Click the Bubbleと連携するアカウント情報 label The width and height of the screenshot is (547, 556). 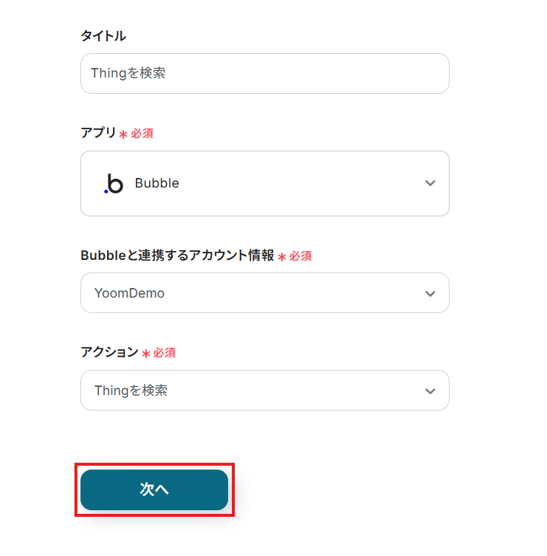pos(177,255)
